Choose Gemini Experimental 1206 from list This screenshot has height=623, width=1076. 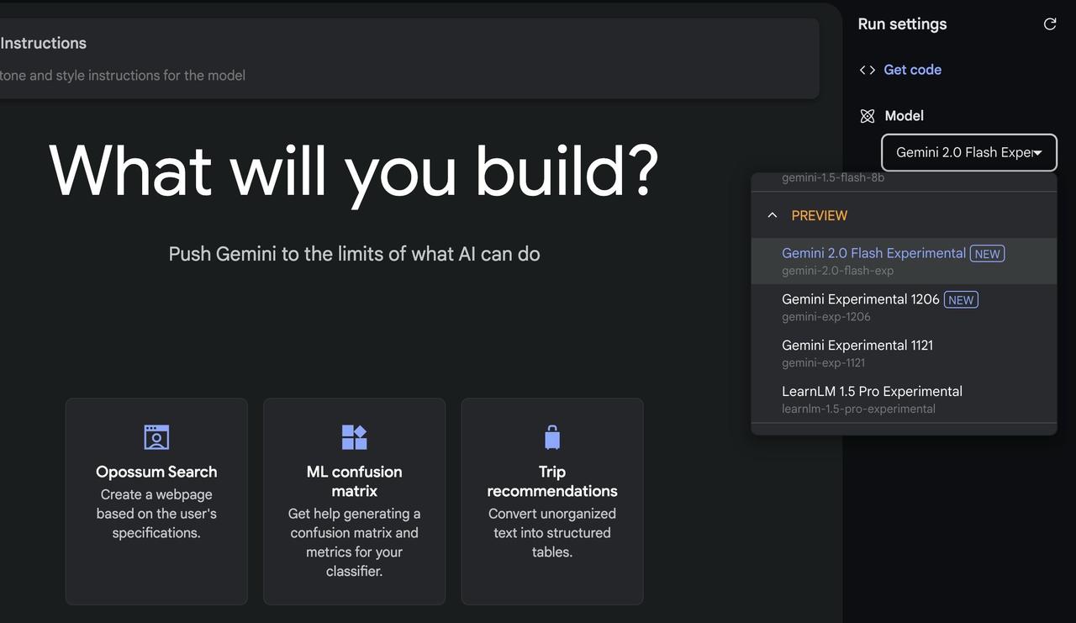(x=904, y=308)
